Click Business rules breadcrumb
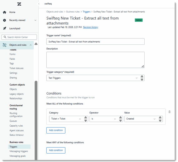178x162 pixels. (73, 12)
